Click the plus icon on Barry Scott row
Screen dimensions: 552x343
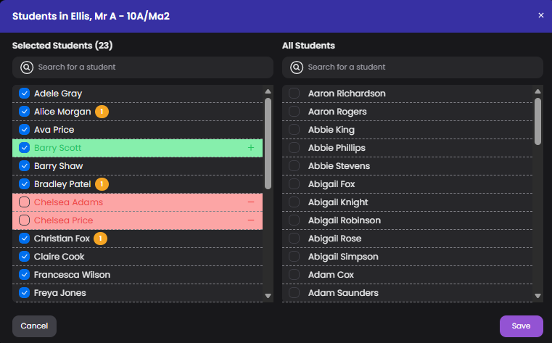(251, 148)
